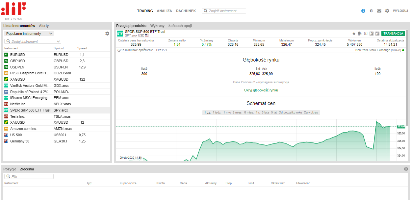Click the 325,99 price label on chart
Viewport: 411px width, 200px height.
pos(401,126)
